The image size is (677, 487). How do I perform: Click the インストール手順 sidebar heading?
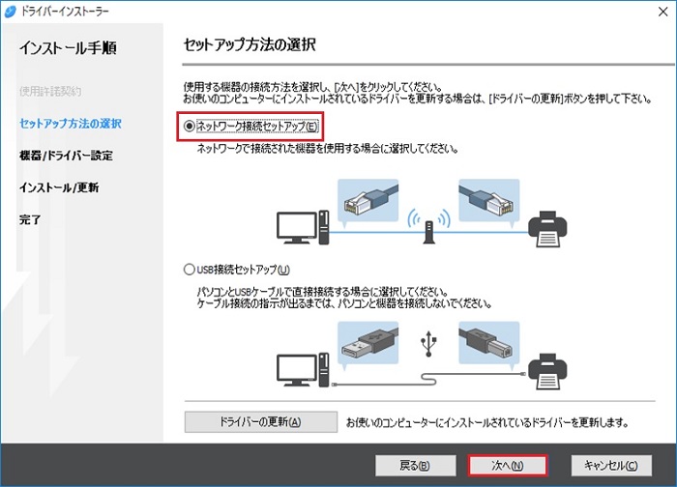[68, 48]
